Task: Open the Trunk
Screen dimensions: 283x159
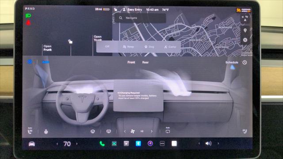Action: click(98, 38)
